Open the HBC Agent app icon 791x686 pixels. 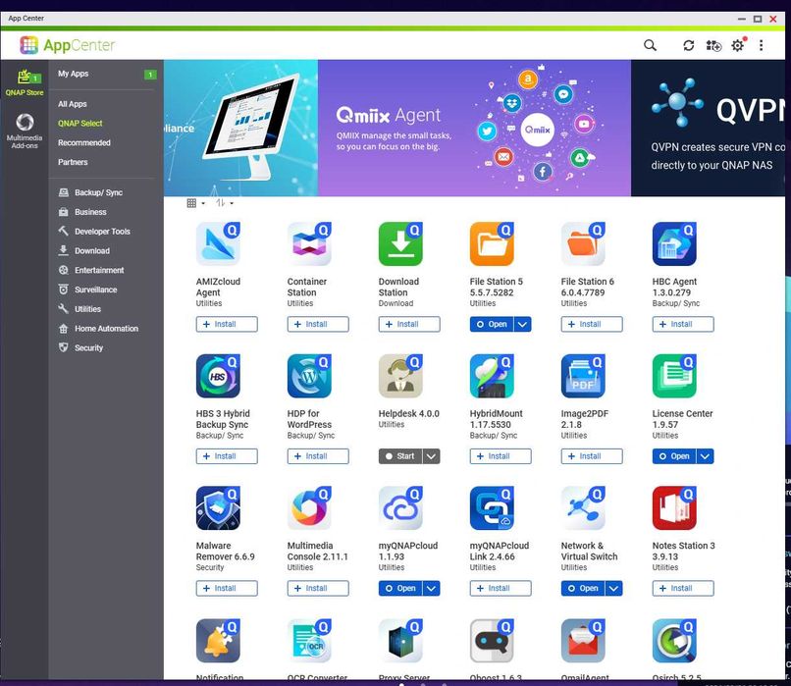pos(674,243)
